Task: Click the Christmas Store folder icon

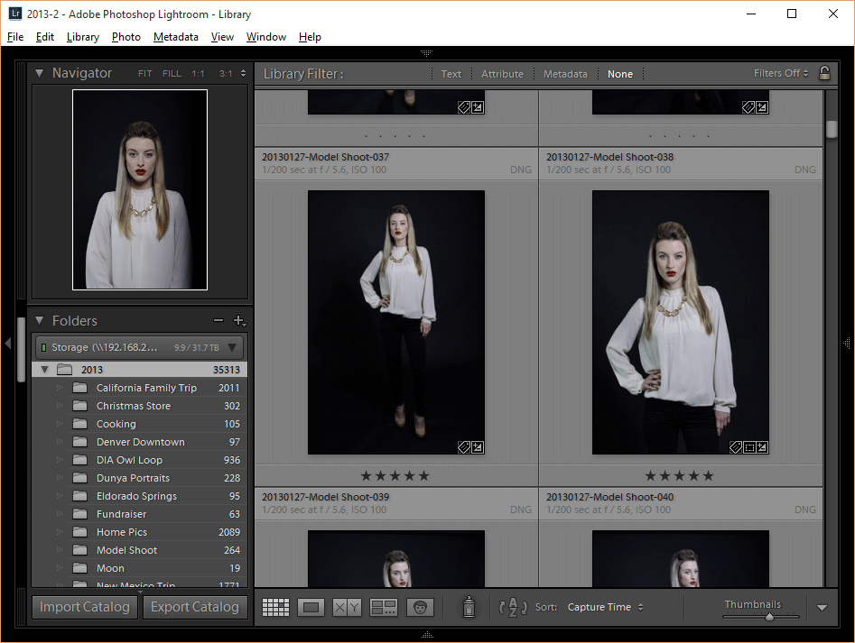Action: [80, 406]
